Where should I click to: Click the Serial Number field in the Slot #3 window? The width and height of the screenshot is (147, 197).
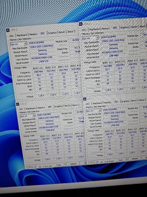pos(50,130)
